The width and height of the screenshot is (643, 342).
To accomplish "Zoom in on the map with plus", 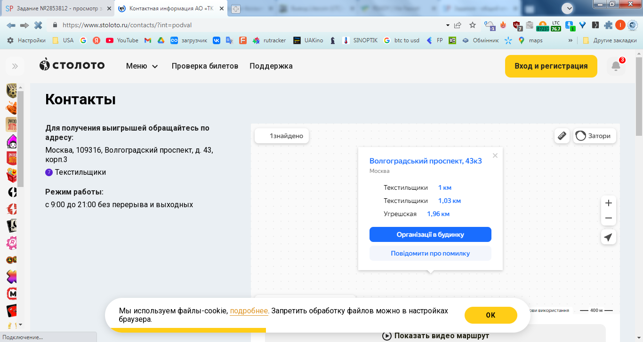I will [x=609, y=203].
